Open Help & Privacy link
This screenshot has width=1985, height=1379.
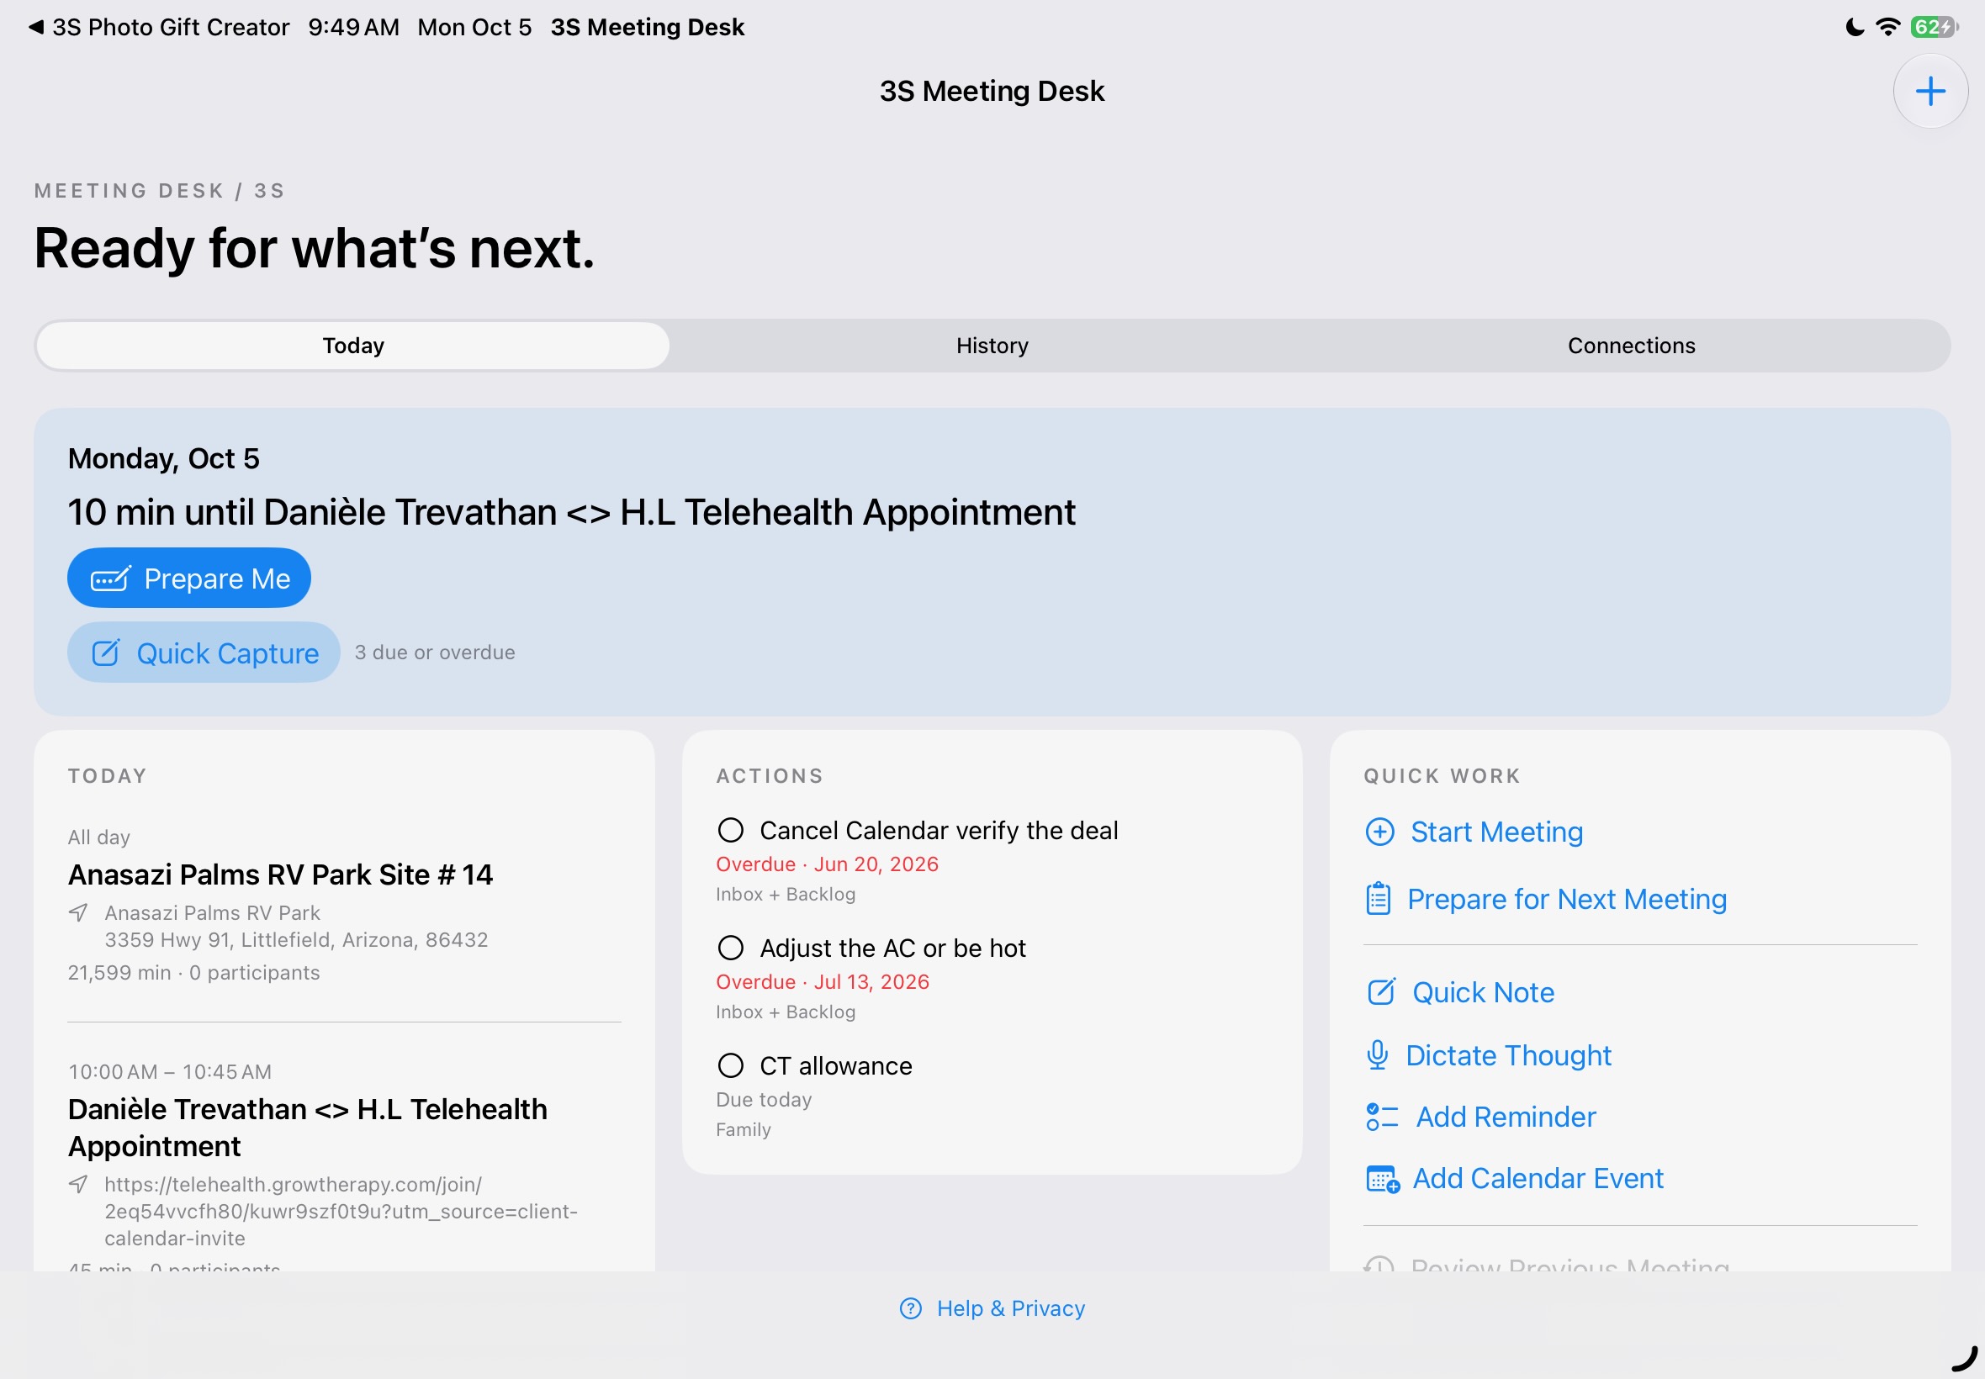(x=992, y=1308)
